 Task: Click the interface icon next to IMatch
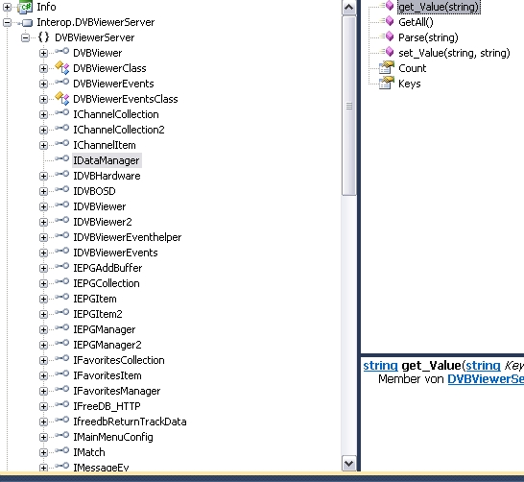[62, 450]
